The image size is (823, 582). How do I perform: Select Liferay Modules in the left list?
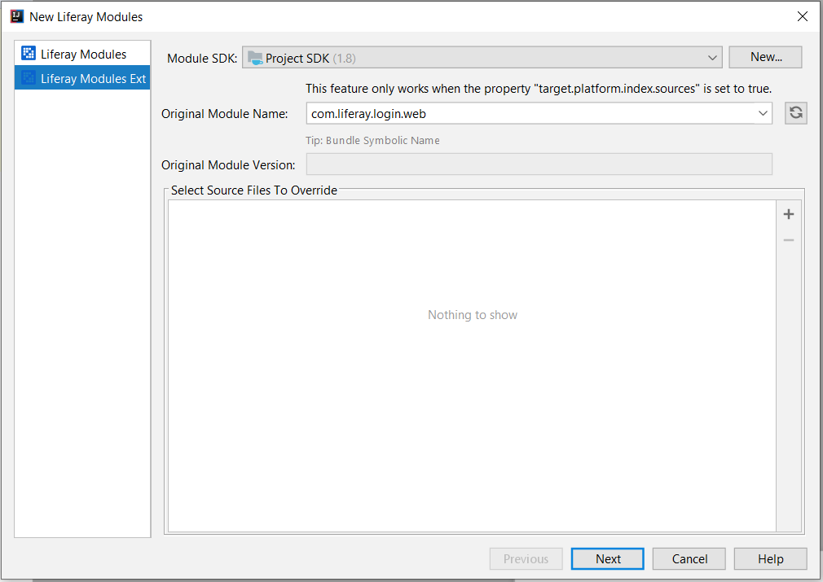[x=82, y=54]
